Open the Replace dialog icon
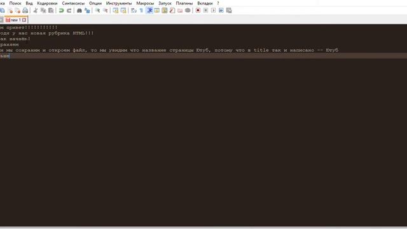The width and height of the screenshot is (407, 229). (87, 10)
